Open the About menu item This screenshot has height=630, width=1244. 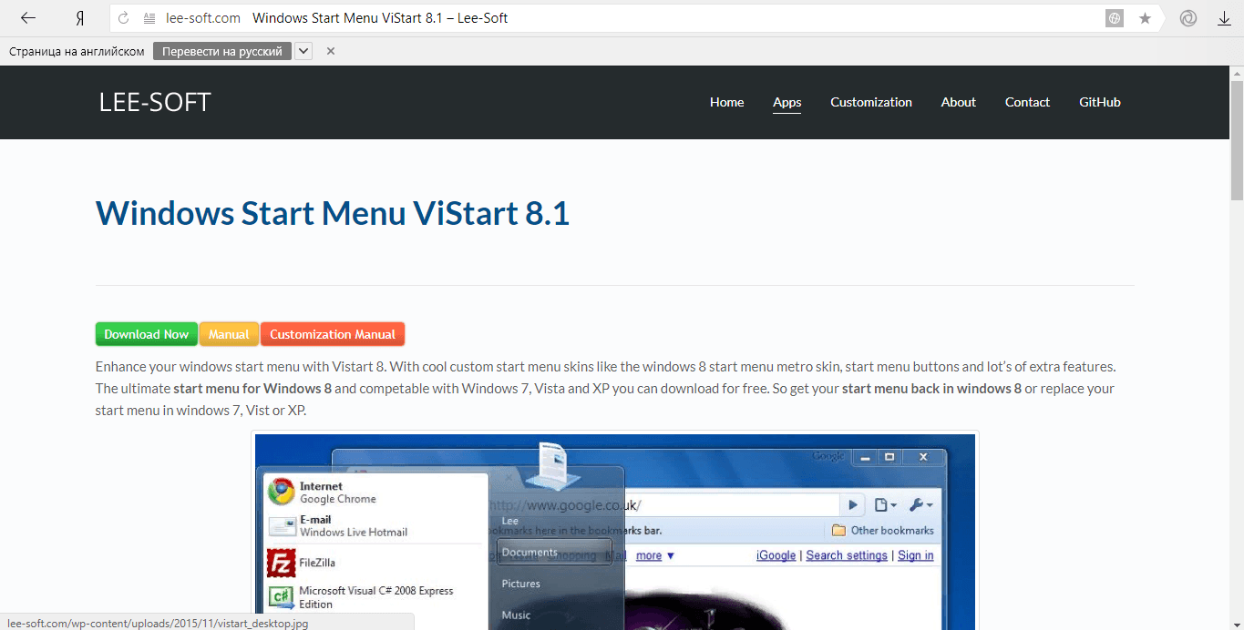[x=959, y=102]
